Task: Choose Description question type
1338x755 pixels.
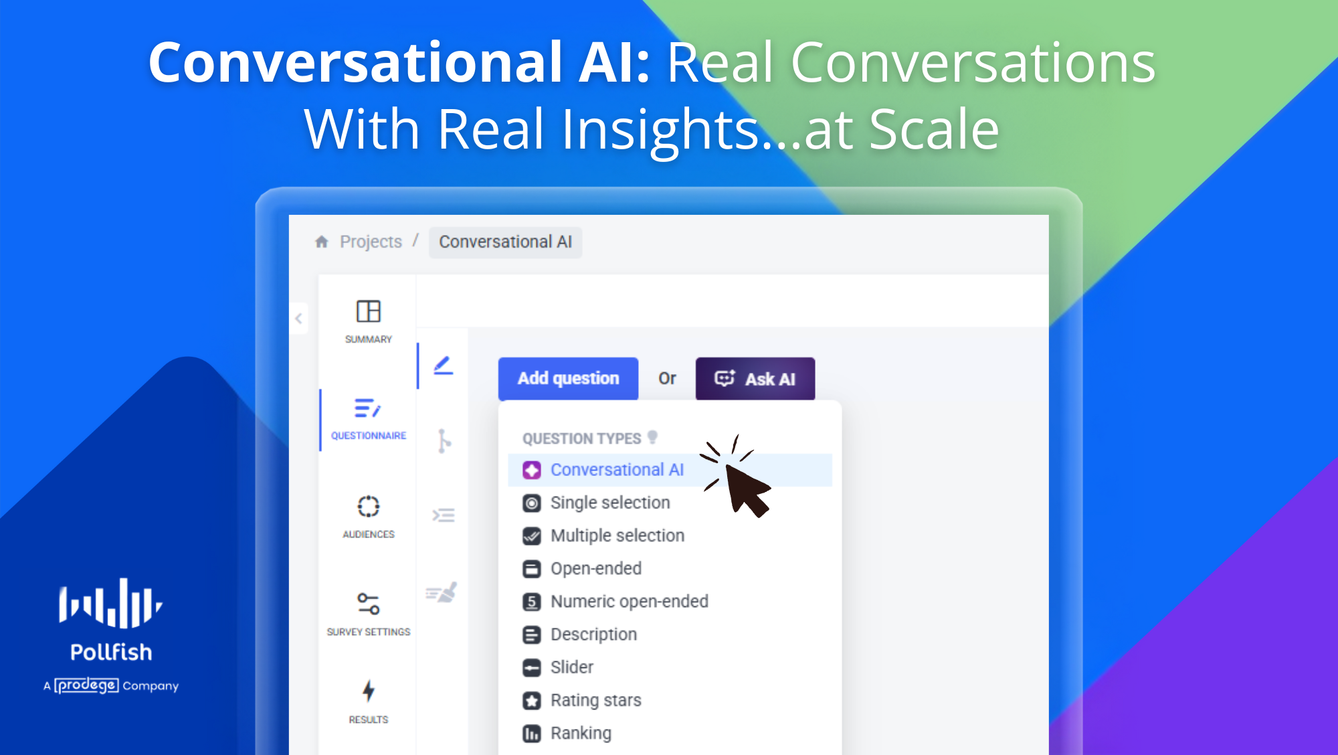Action: [670, 634]
